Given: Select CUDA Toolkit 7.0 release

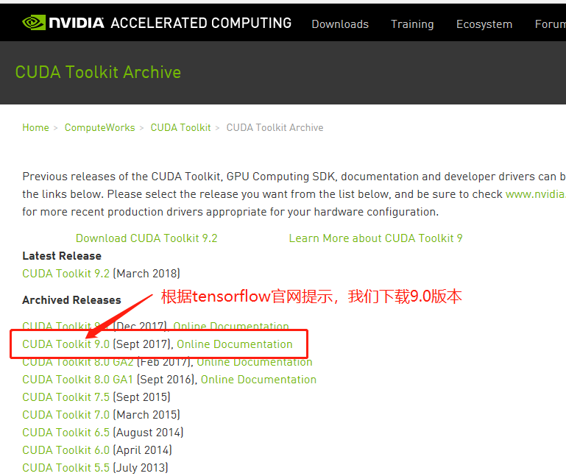Looking at the screenshot, I should point(66,415).
